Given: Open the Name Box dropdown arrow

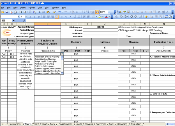Looking at the screenshot, I should (14, 21).
